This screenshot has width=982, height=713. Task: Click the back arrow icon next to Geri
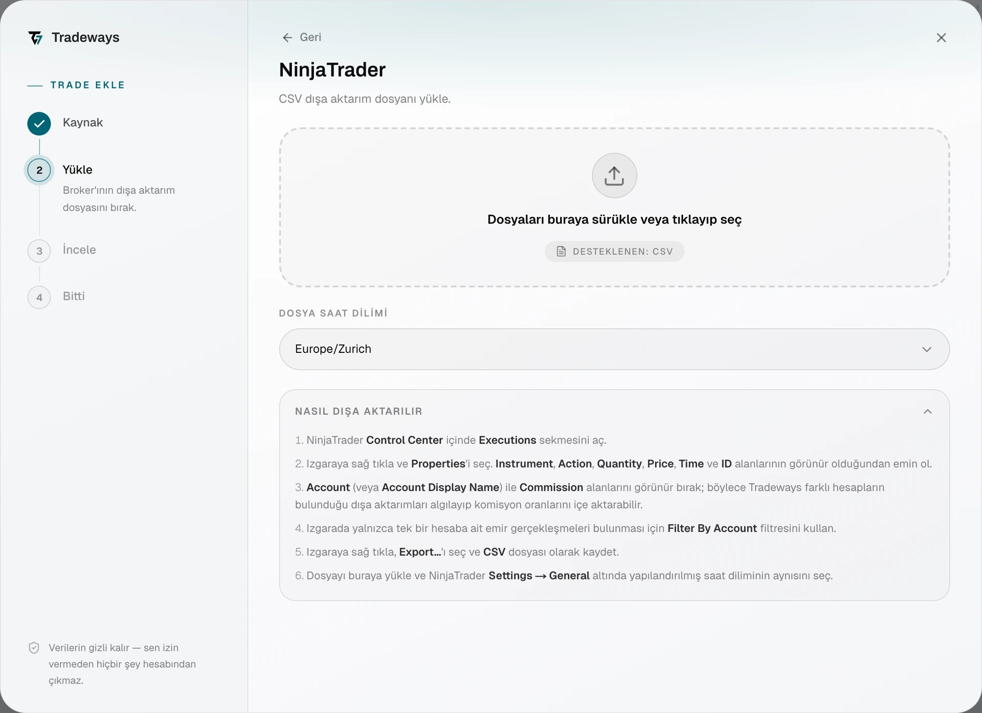click(287, 37)
